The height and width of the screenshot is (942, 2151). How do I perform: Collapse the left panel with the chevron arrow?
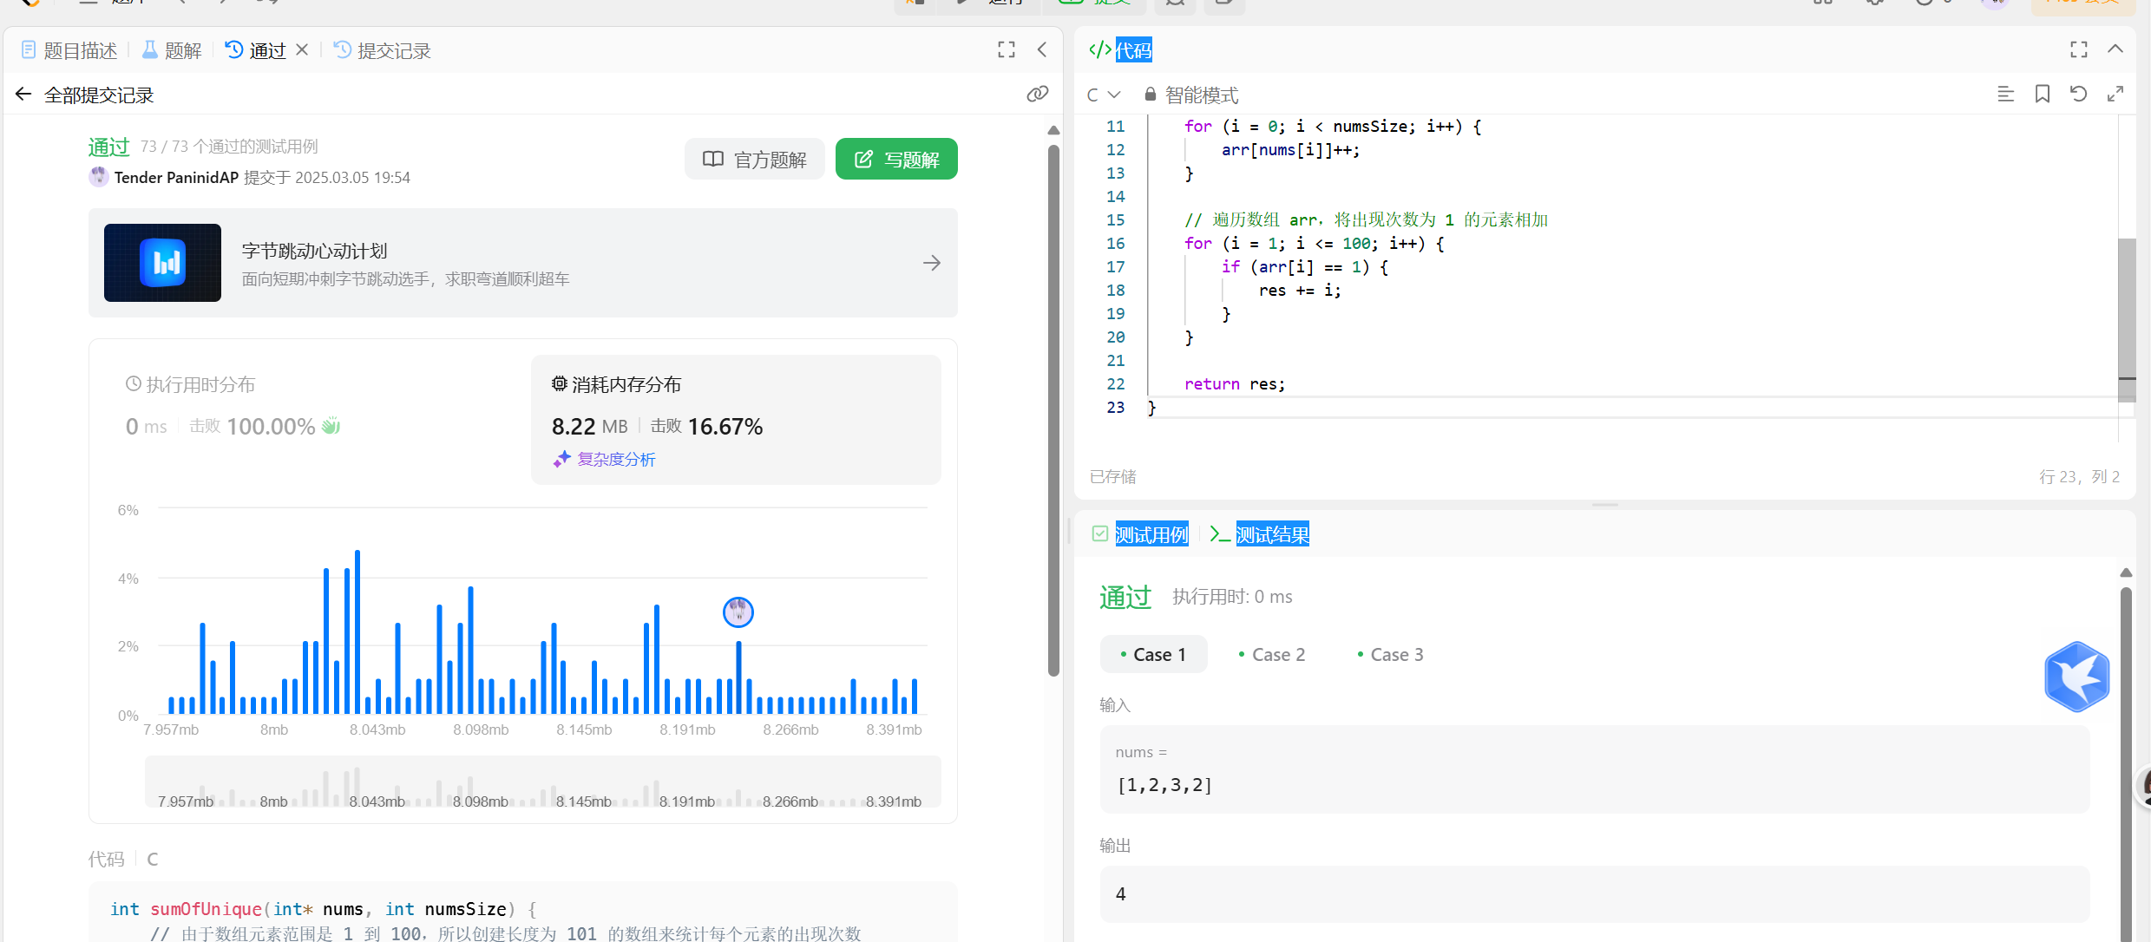[1042, 50]
